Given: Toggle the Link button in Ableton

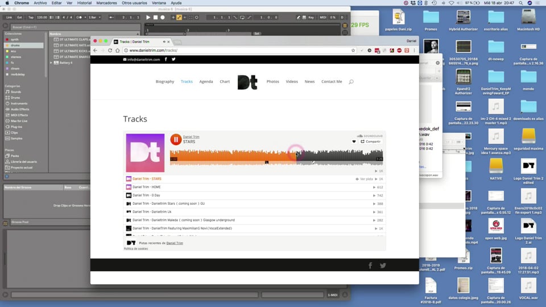Looking at the screenshot, I should tap(9, 17).
